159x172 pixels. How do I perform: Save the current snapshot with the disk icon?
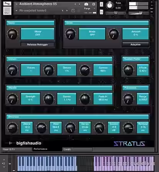73,10
